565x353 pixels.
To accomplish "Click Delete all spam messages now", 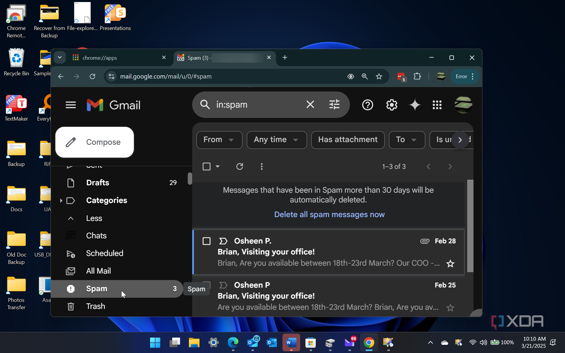I will [329, 215].
